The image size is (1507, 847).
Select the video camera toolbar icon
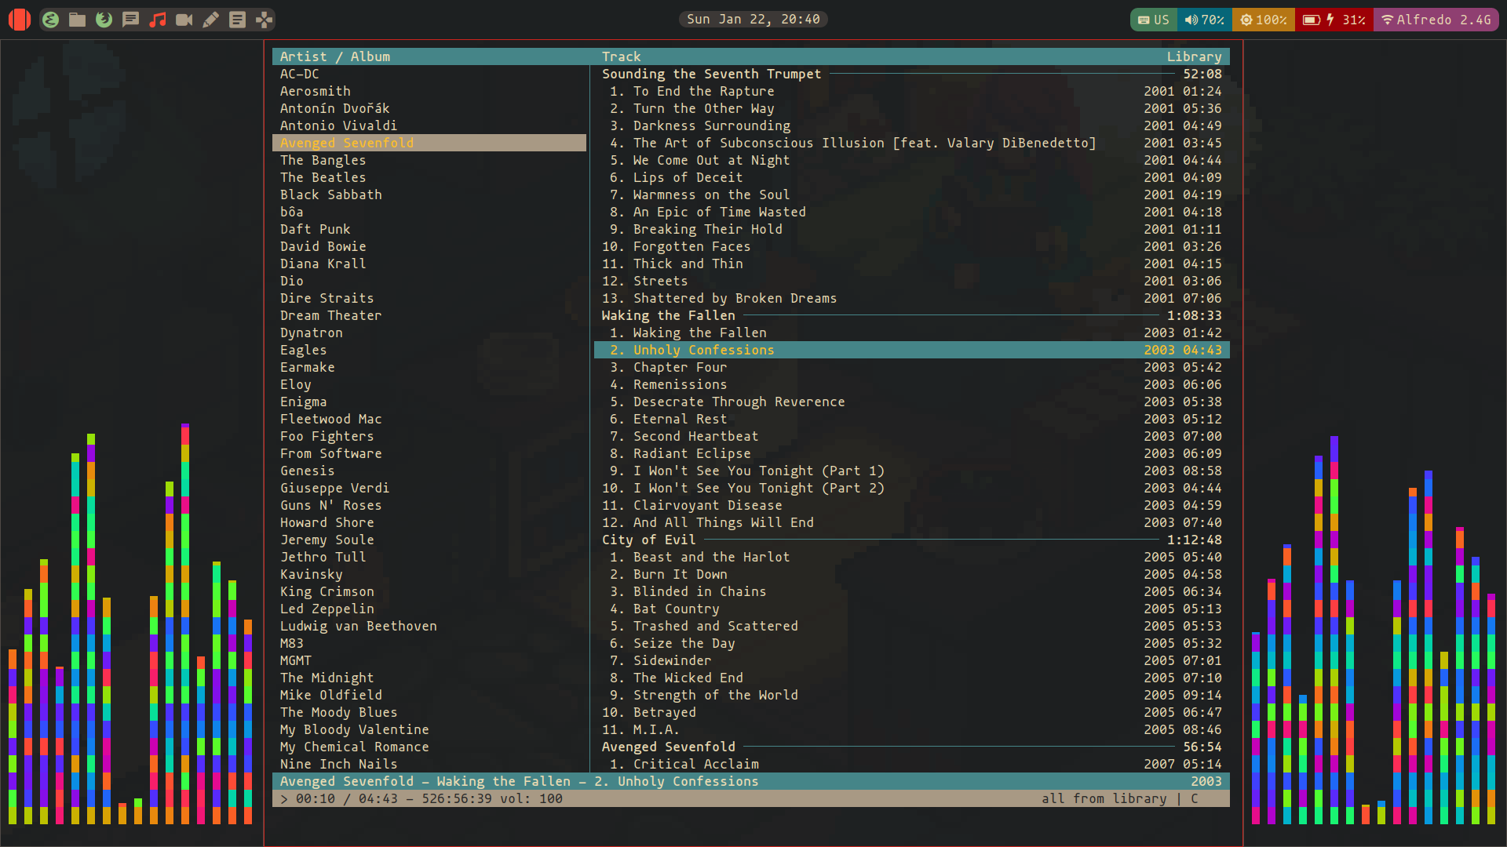185,19
